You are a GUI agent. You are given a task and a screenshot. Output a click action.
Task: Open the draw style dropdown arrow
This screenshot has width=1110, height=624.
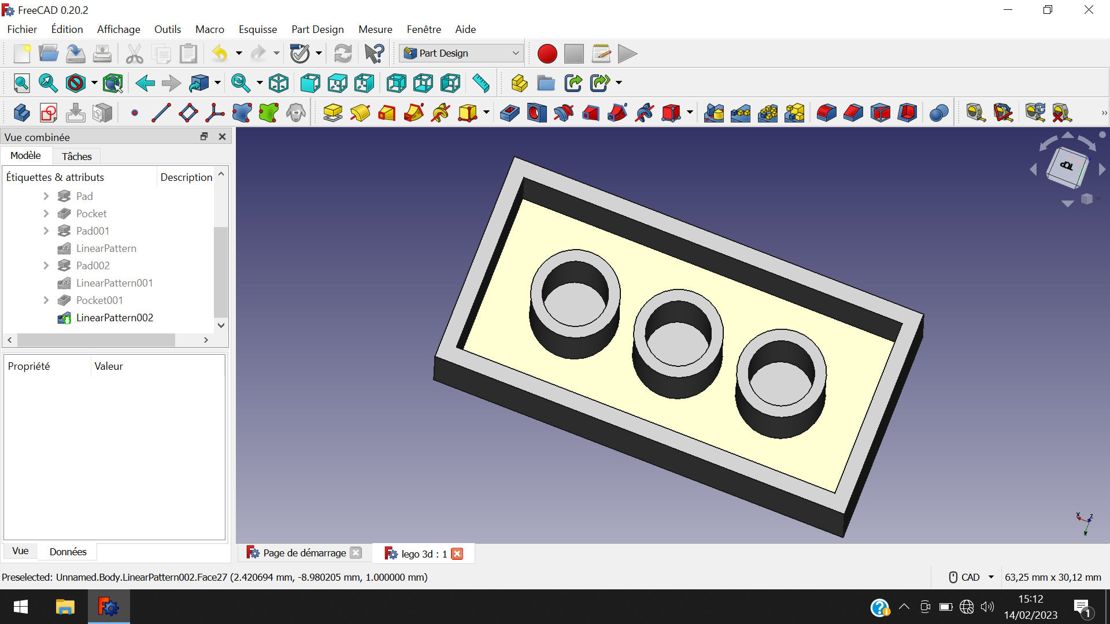tap(94, 83)
